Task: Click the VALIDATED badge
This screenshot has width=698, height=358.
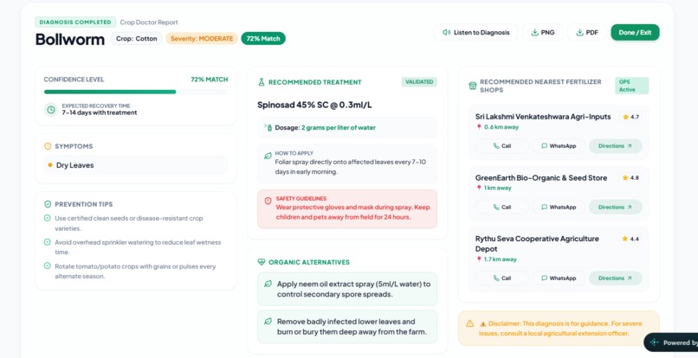Action: pyautogui.click(x=419, y=82)
